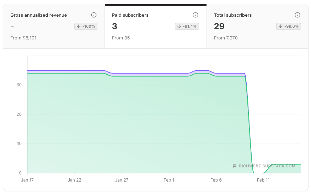
Task: Click the Jan 22 axis label
Action: 75,180
